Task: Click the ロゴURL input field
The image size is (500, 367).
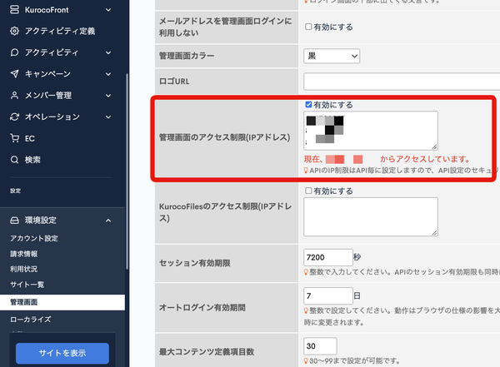Action: tap(402, 82)
